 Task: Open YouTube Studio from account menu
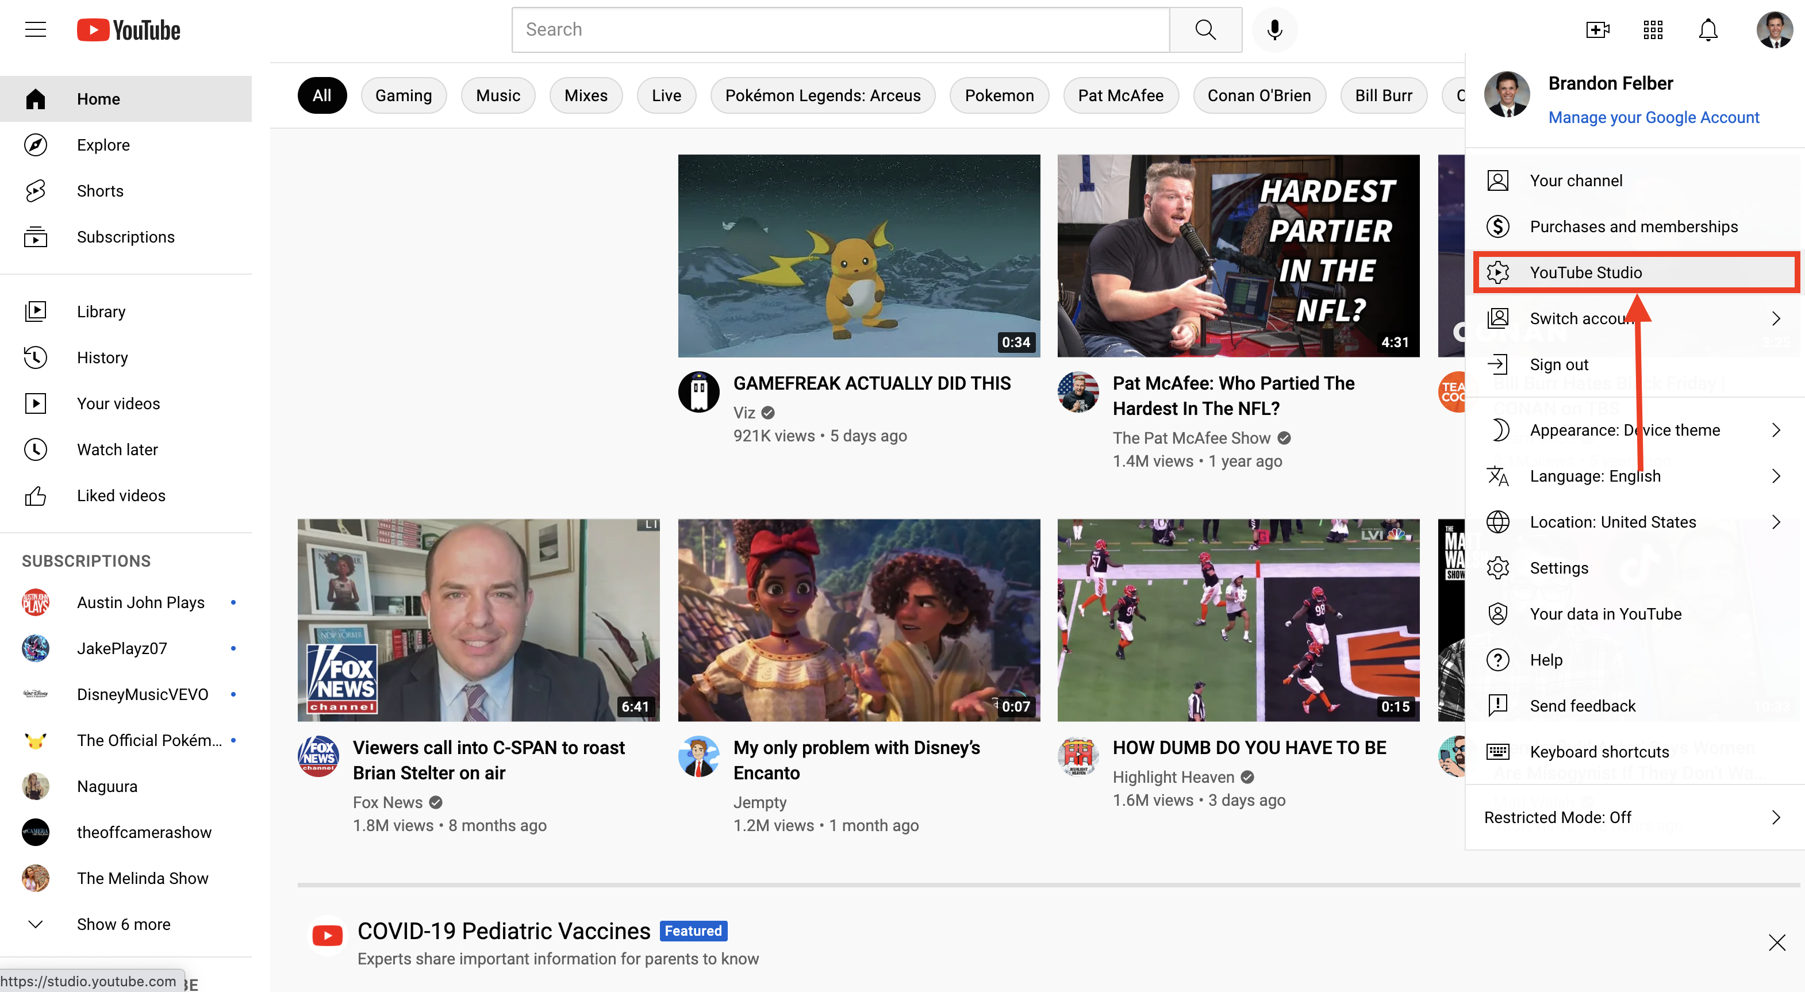1635,272
